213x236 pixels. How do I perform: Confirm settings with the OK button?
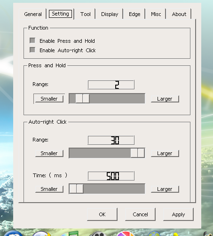102,214
